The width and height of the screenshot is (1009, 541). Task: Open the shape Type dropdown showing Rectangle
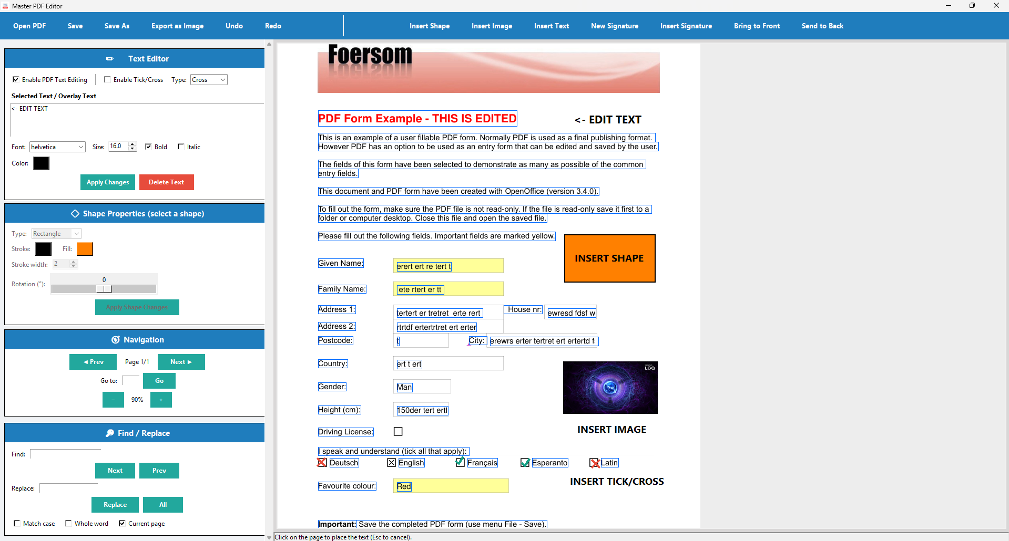tap(56, 233)
